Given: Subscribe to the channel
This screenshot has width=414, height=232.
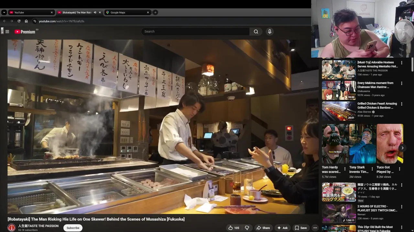Looking at the screenshot, I should (x=73, y=228).
